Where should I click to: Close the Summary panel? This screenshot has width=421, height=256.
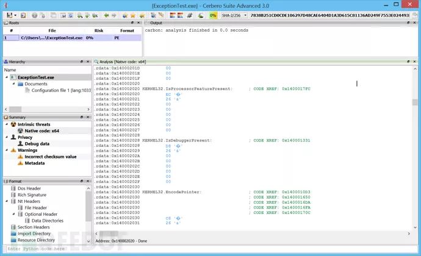pyautogui.click(x=88, y=117)
